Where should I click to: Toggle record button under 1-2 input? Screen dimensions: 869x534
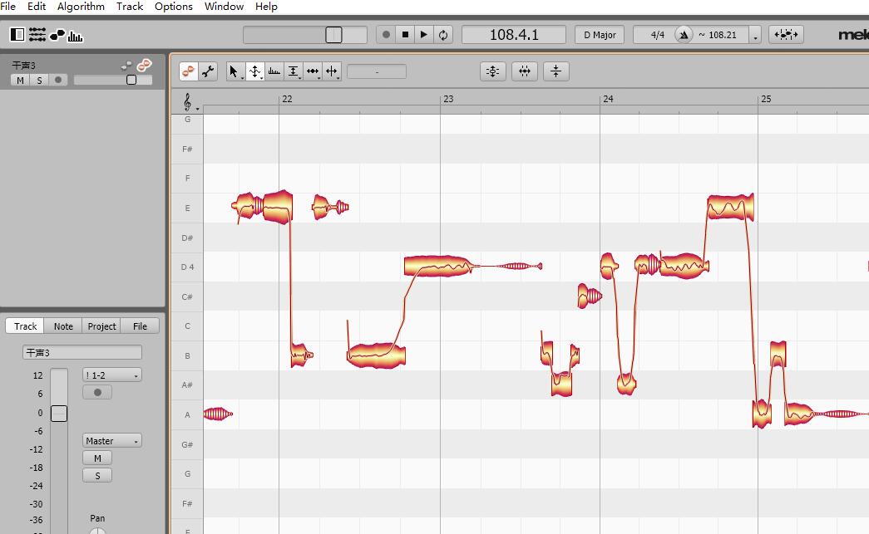(x=97, y=392)
